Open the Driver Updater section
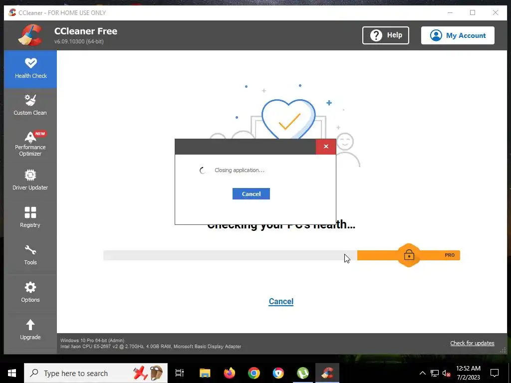Screen dimensions: 511x383 [30, 181]
